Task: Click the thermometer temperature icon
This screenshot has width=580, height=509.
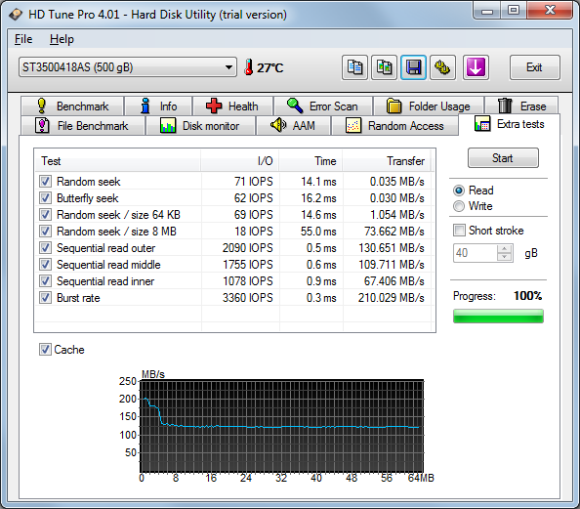Action: click(x=249, y=67)
